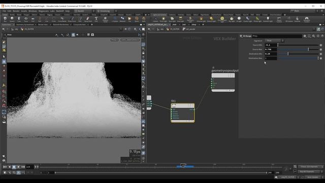Jump to the first frame

point(5,167)
